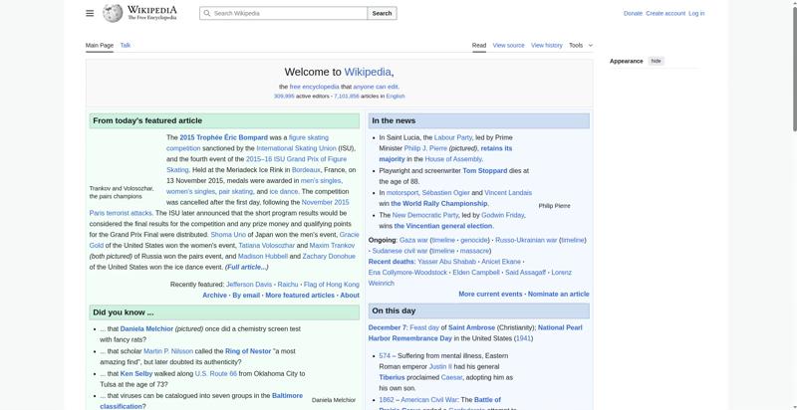Click the Nominate an article link
The width and height of the screenshot is (797, 410).
[558, 295]
